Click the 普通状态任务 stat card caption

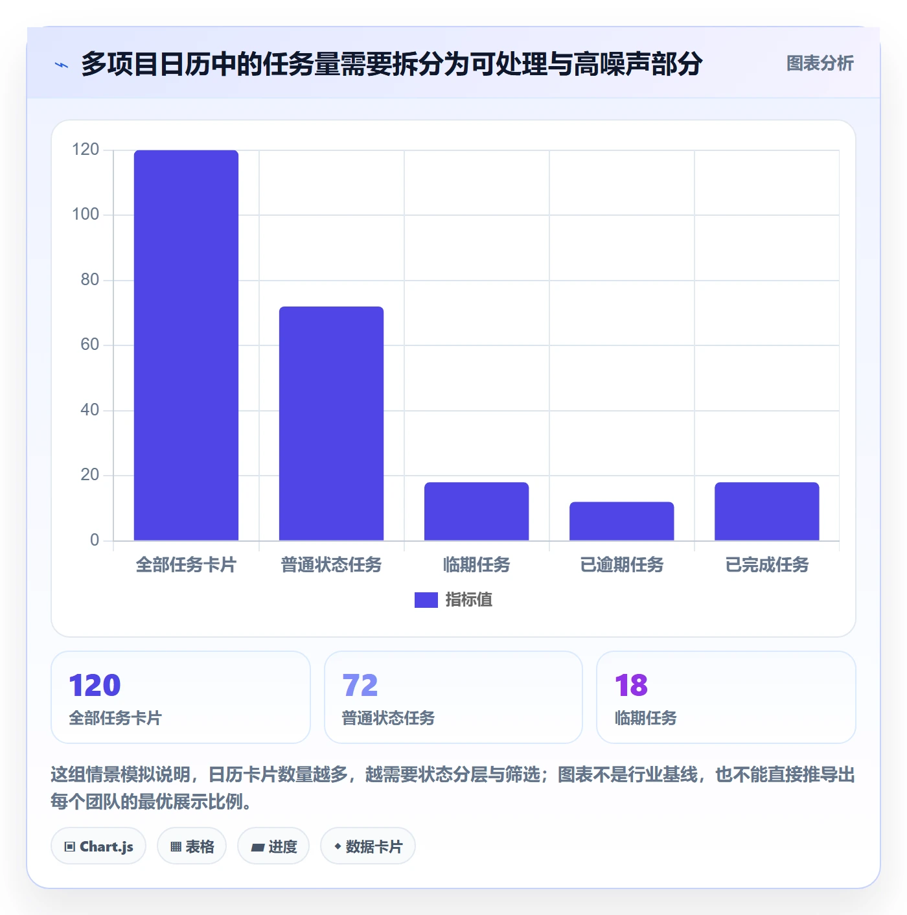[x=388, y=718]
